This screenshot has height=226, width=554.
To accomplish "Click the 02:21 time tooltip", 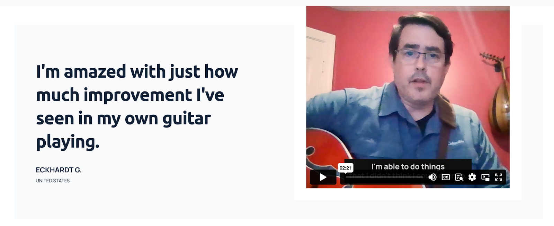I will tap(345, 168).
